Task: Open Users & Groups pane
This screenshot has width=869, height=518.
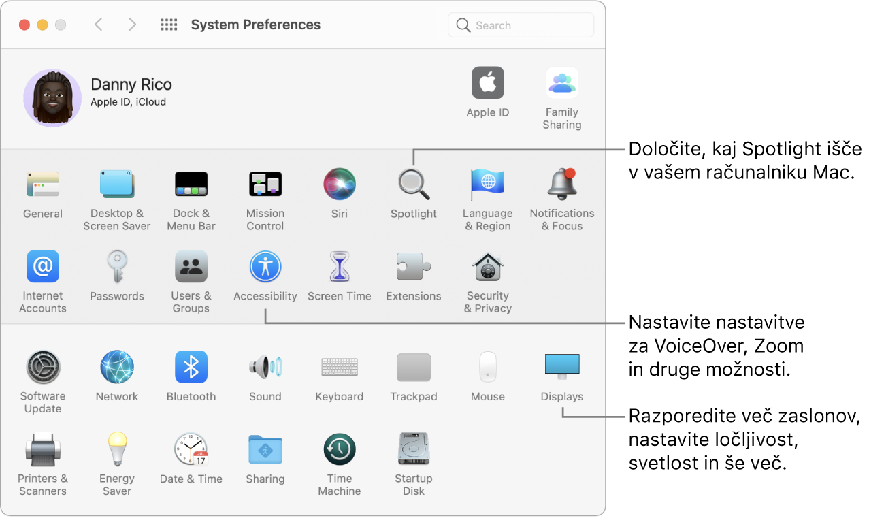Action: point(191,266)
